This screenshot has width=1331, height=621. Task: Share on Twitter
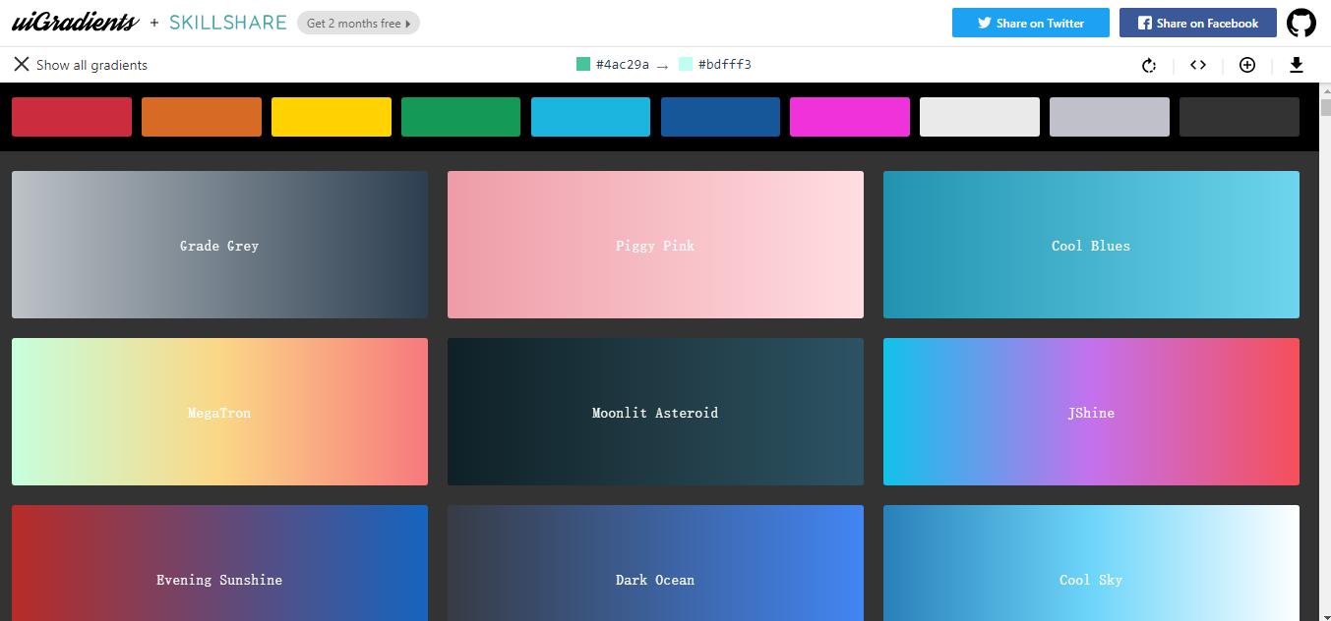[x=1031, y=23]
